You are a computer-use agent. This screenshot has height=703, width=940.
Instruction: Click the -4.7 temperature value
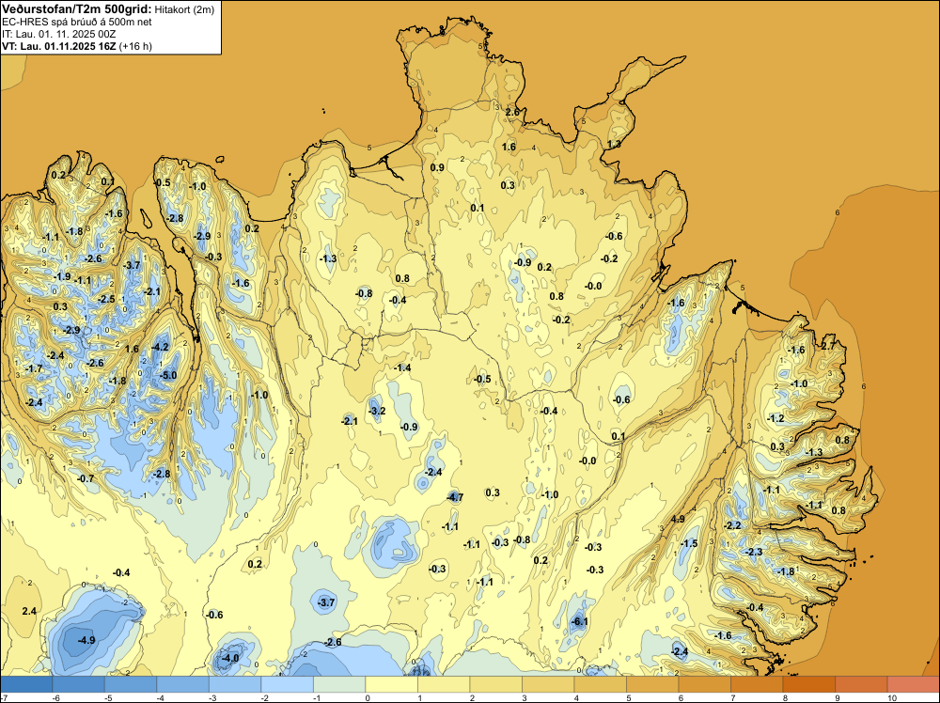(455, 497)
